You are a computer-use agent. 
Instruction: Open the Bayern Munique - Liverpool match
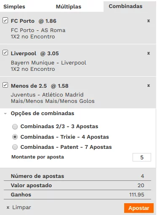click(48, 63)
